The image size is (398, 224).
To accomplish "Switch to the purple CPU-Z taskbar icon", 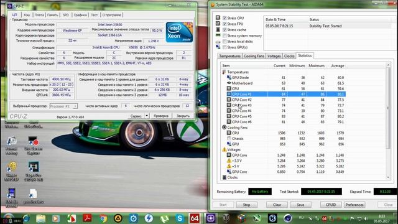I will coord(211,218).
